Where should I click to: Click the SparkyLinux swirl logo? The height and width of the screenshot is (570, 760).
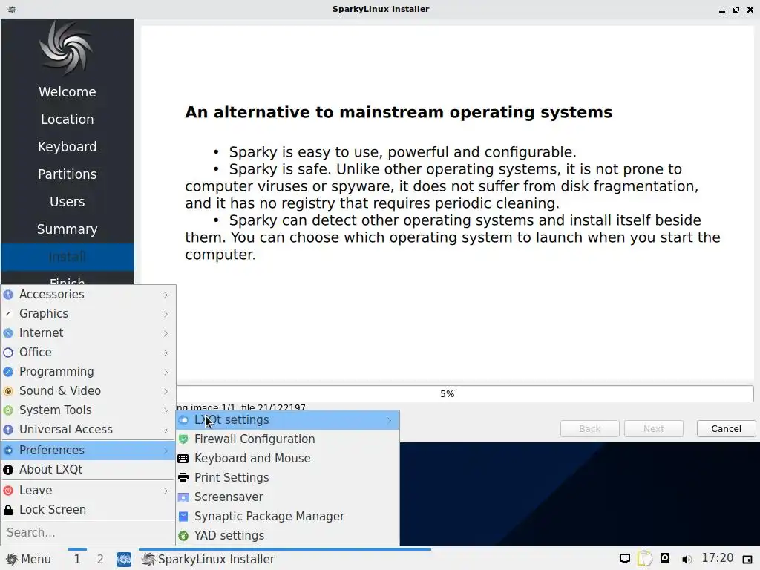66,48
